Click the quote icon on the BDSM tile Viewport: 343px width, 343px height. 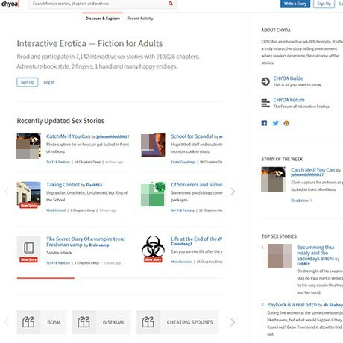coord(28,322)
